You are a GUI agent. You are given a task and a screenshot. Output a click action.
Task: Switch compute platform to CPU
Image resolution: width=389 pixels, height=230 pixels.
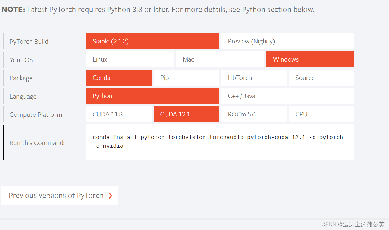321,114
